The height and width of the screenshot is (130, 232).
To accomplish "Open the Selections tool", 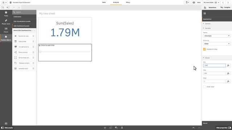I will coord(210,7).
